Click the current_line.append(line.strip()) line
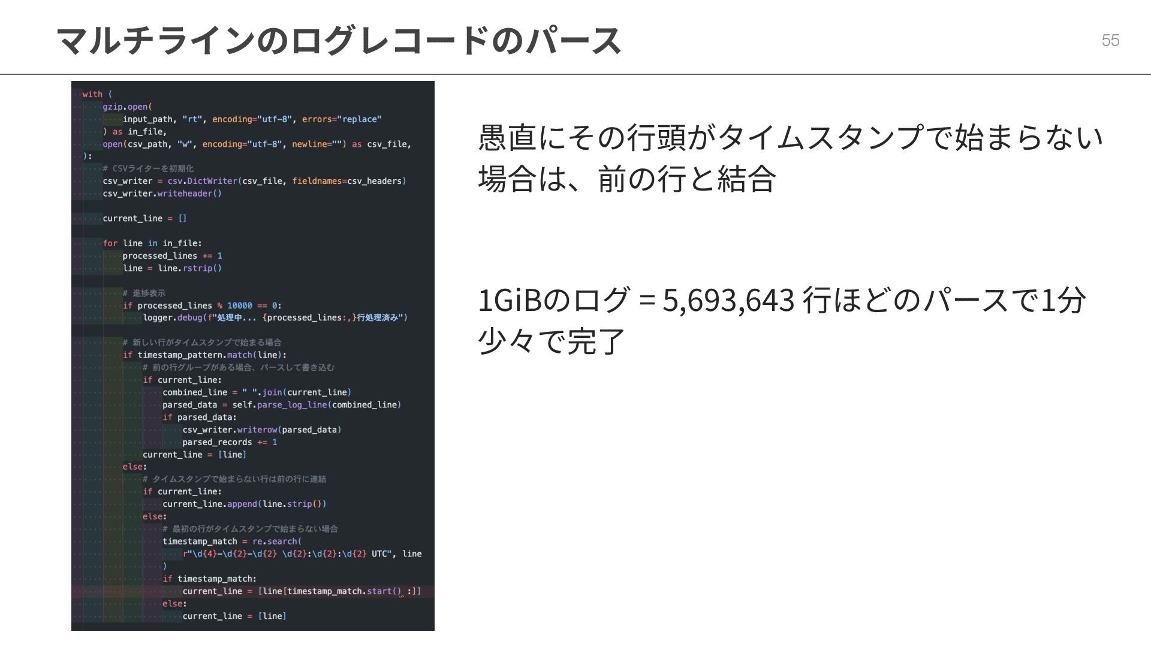This screenshot has height=647, width=1151. [245, 504]
